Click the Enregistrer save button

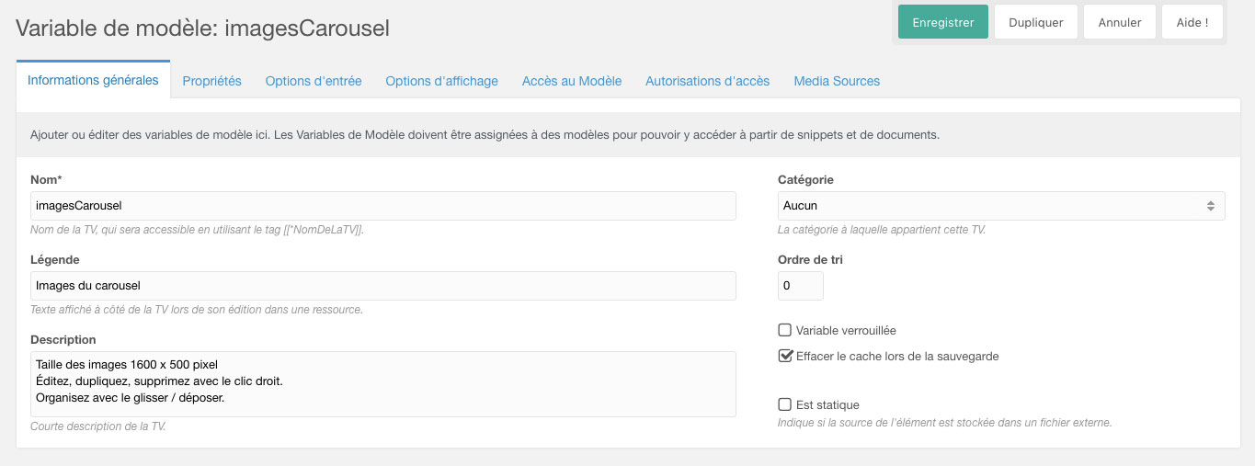click(942, 22)
